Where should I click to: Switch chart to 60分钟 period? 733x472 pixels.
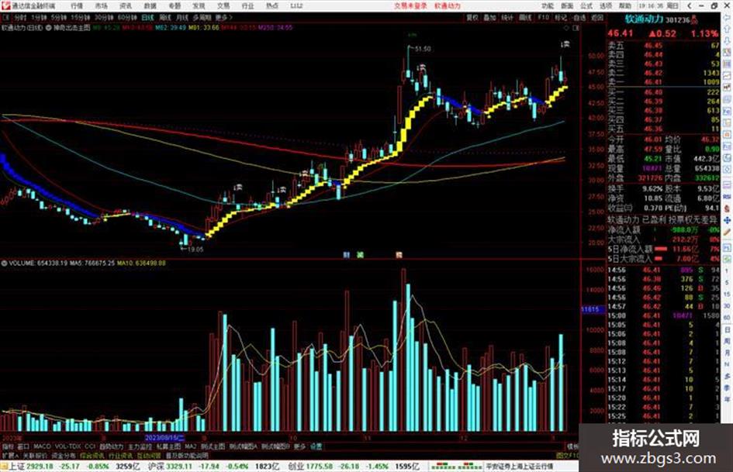127,17
